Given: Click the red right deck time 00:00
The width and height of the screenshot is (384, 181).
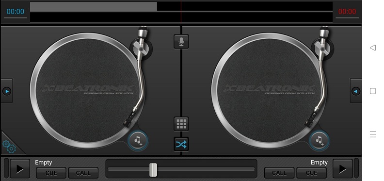Looking at the screenshot, I should pyautogui.click(x=347, y=12).
